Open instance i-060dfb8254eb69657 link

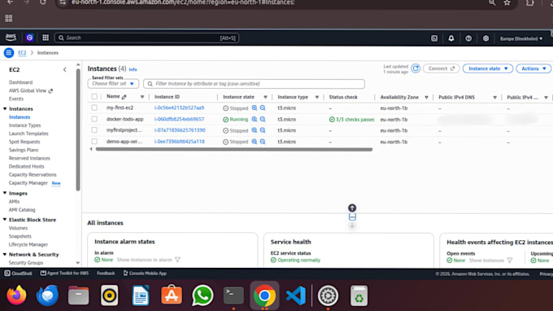(179, 119)
